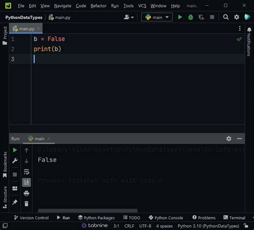This screenshot has width=254, height=230.
Task: Click the tabnine status widget
Action: (x=95, y=226)
